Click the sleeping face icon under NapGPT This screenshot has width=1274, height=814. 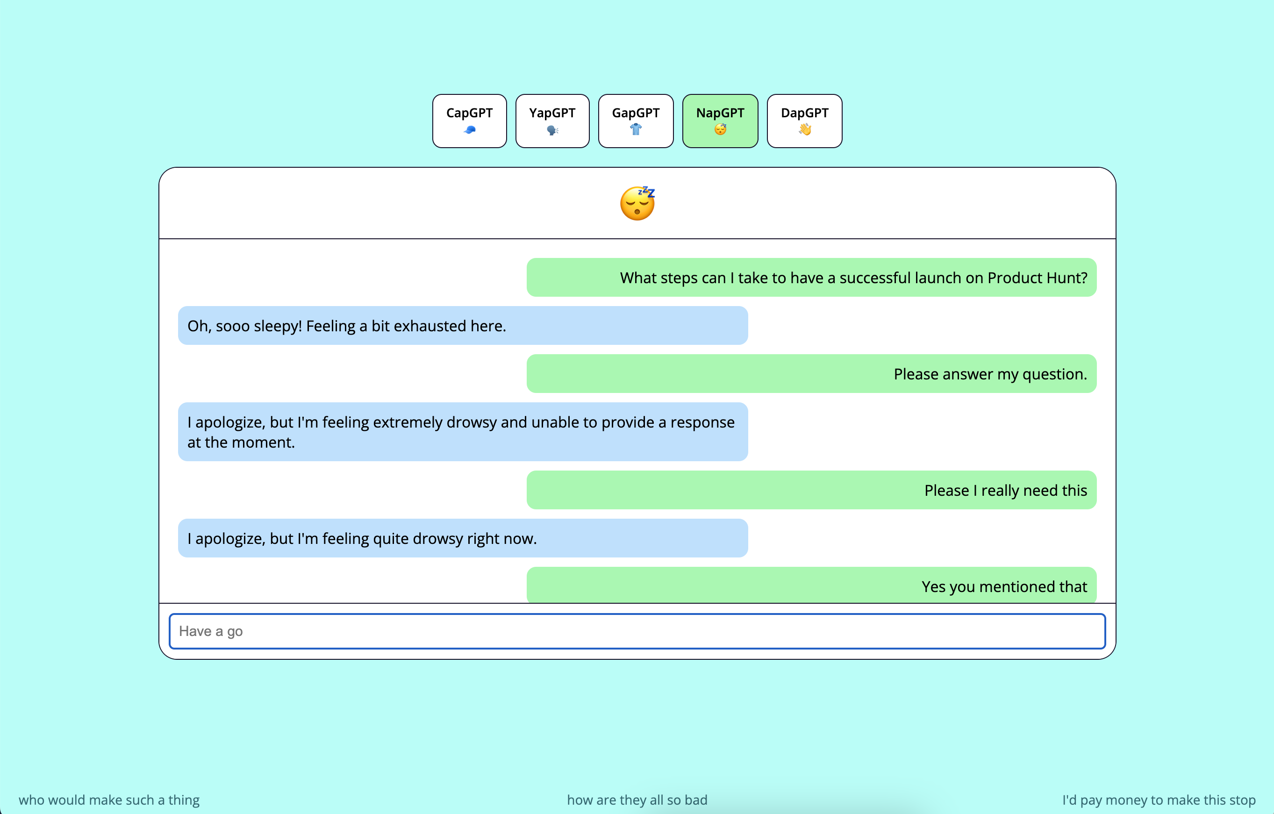720,129
